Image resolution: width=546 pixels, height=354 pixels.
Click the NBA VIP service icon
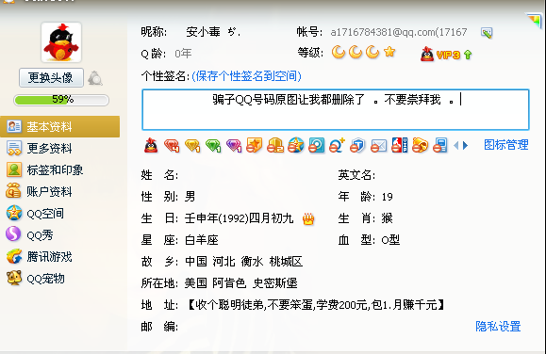pyautogui.click(x=400, y=145)
